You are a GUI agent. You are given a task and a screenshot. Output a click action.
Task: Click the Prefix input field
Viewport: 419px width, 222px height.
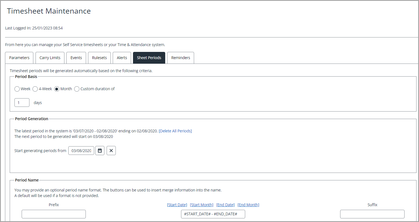click(53, 214)
